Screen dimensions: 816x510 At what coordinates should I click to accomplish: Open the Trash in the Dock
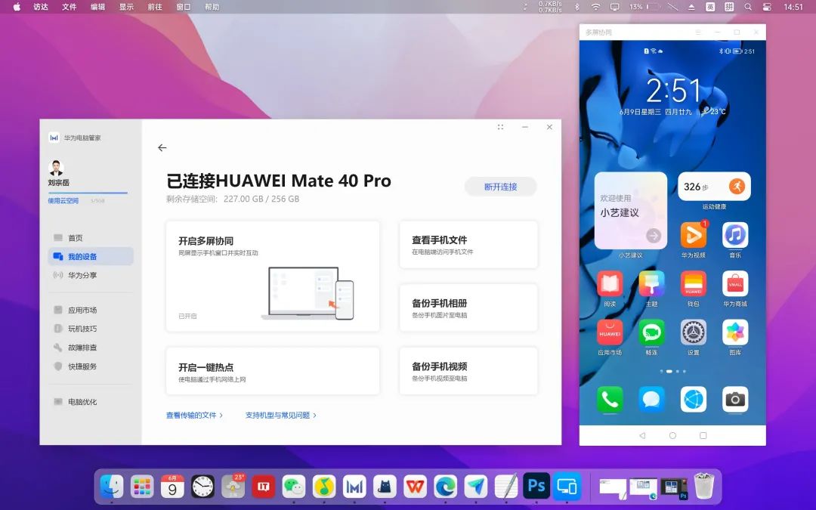coord(703,486)
